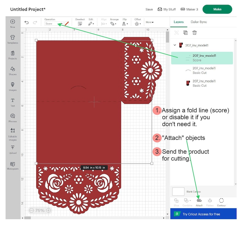
Task: Expand the More toolbar menu
Action: point(150,22)
